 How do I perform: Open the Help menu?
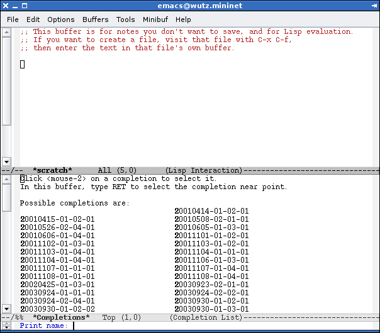[x=183, y=19]
